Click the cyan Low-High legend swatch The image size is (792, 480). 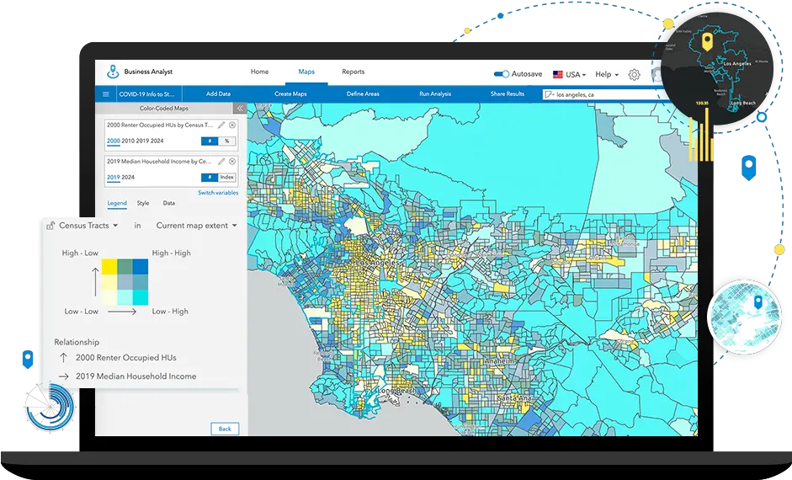[x=141, y=297]
